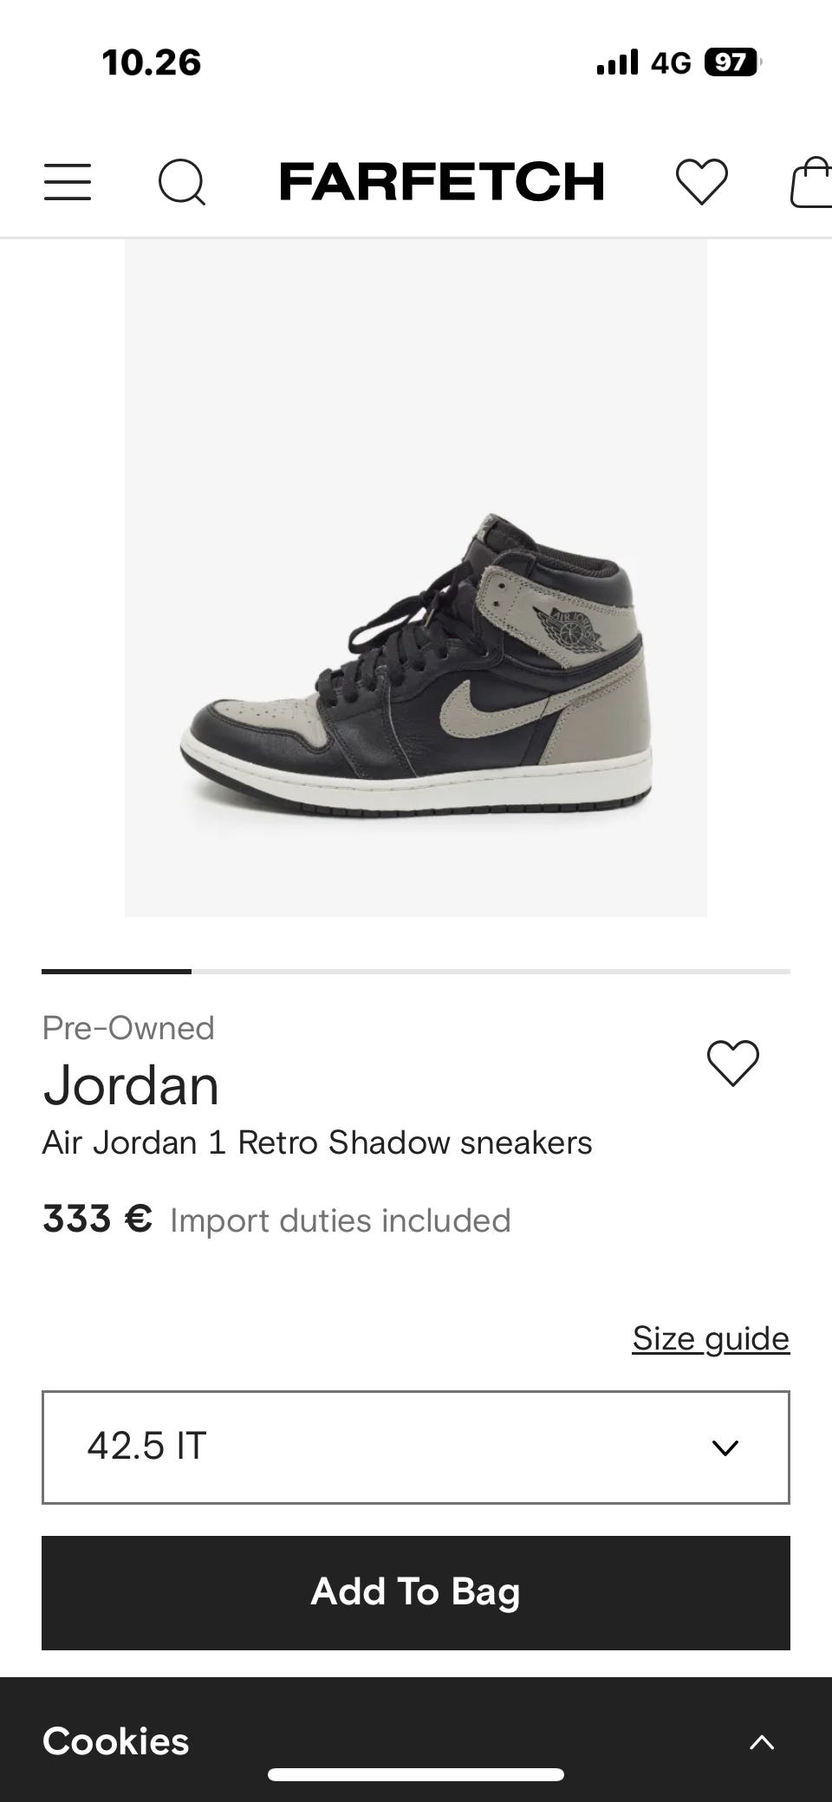The image size is (832, 1802).
Task: Click the size selector chevron arrow
Action: coord(725,1447)
